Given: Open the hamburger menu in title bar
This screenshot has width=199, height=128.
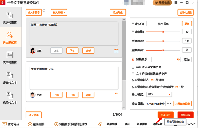Looking at the screenshot, I should pos(176,3).
